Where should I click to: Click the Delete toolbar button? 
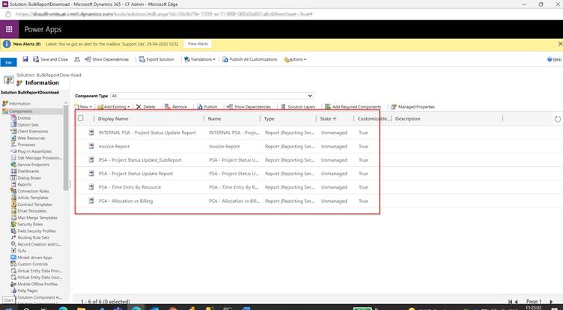click(146, 107)
